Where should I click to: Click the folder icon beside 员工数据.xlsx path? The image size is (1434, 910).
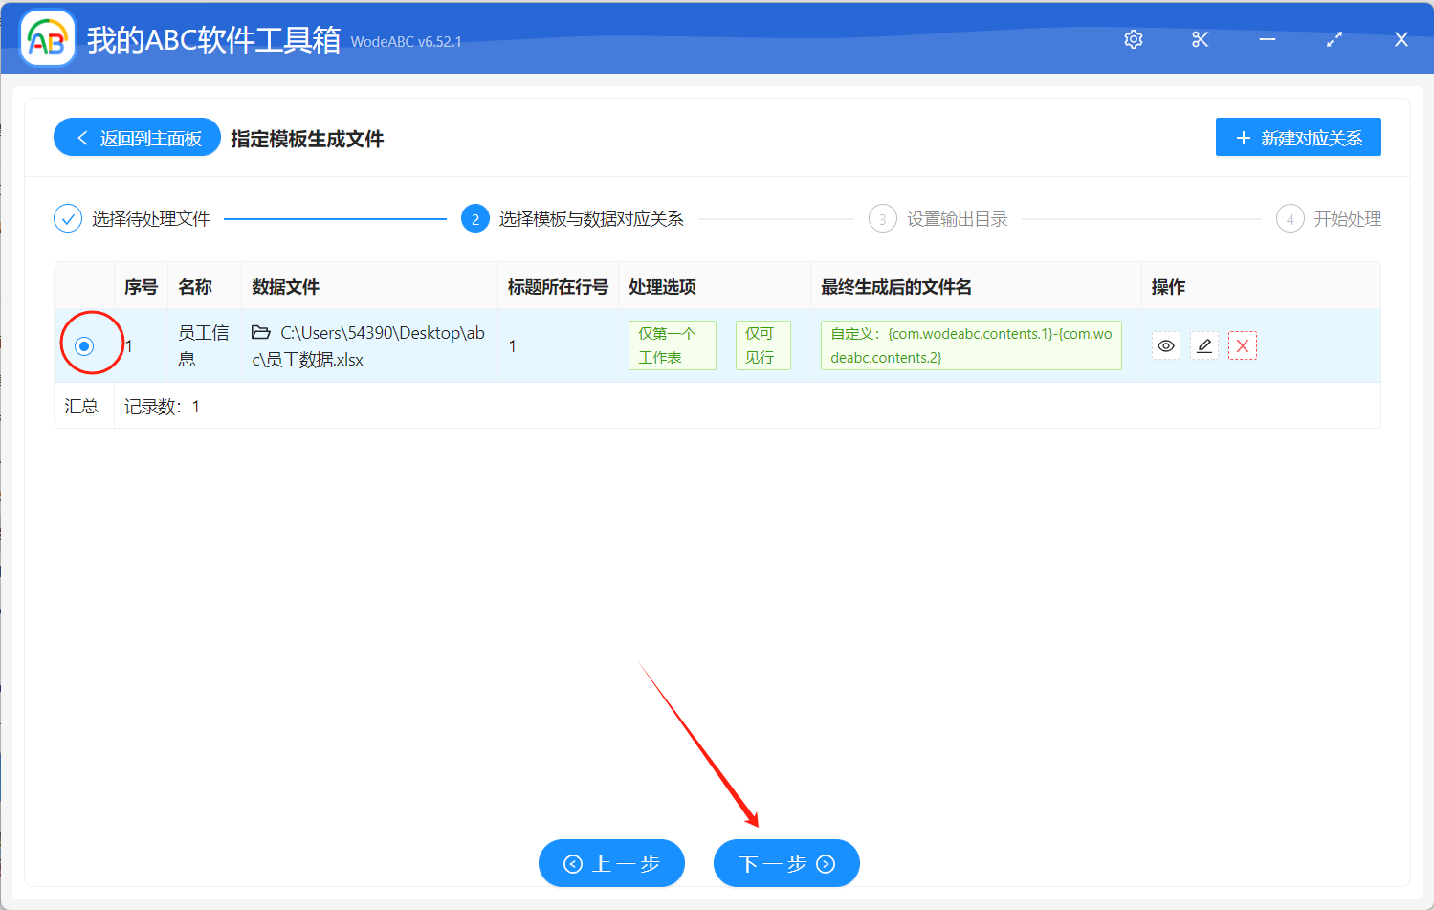tap(259, 332)
